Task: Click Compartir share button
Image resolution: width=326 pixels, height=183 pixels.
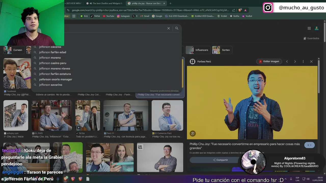Action: pyautogui.click(x=221, y=160)
